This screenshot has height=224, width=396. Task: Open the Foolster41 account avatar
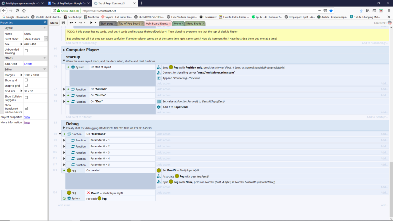(390, 23)
